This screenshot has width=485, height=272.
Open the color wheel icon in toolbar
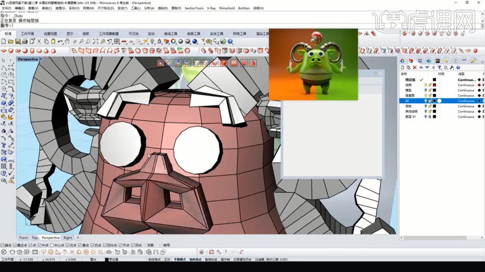(x=173, y=42)
